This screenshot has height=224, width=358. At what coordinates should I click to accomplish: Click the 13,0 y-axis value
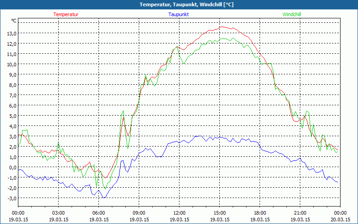tap(12, 34)
